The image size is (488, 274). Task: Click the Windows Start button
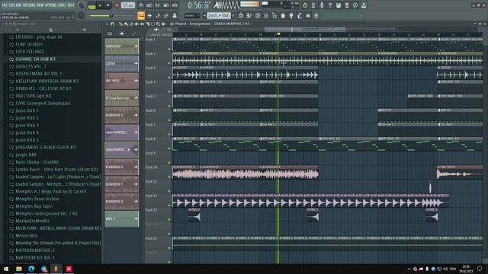coord(6,269)
